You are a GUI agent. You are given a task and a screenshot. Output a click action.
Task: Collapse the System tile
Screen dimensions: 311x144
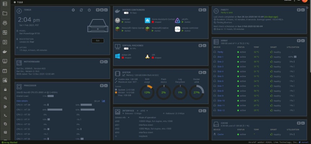(204, 73)
